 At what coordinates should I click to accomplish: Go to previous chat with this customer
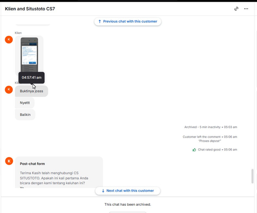tap(127, 22)
